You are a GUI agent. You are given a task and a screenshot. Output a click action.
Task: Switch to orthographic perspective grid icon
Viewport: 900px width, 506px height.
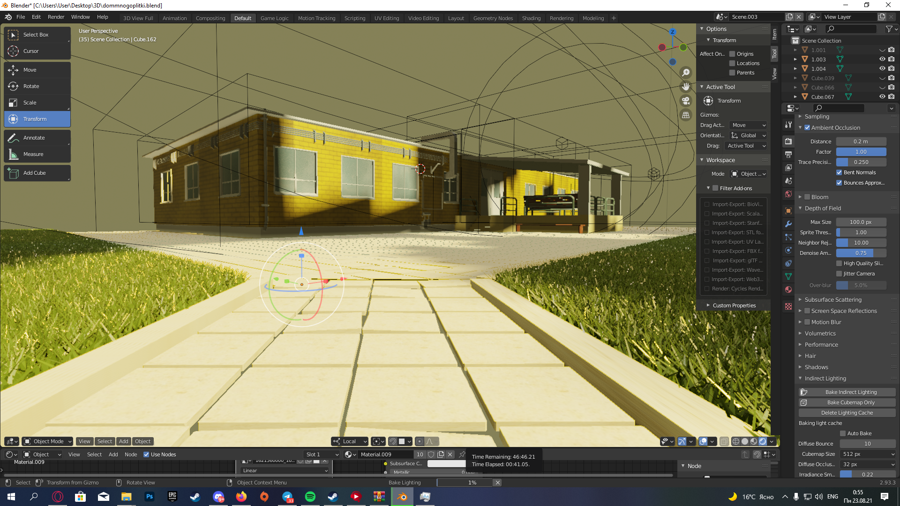click(x=686, y=115)
